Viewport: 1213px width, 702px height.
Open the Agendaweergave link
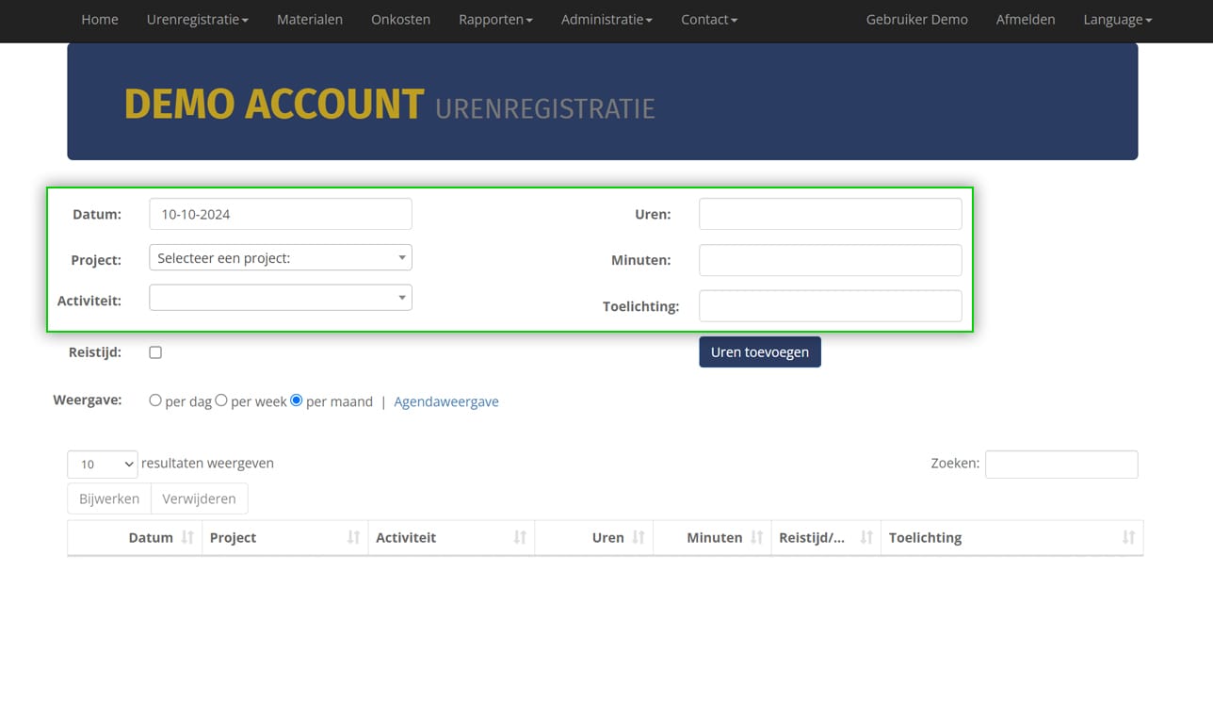click(445, 401)
